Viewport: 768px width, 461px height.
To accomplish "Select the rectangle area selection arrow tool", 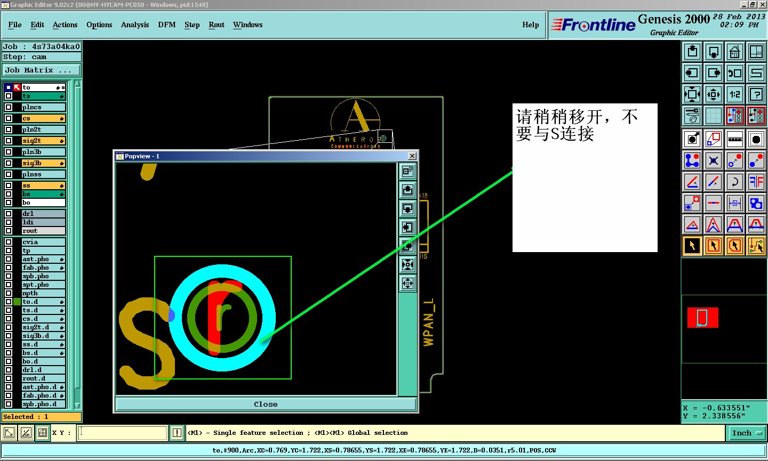I will (x=714, y=246).
